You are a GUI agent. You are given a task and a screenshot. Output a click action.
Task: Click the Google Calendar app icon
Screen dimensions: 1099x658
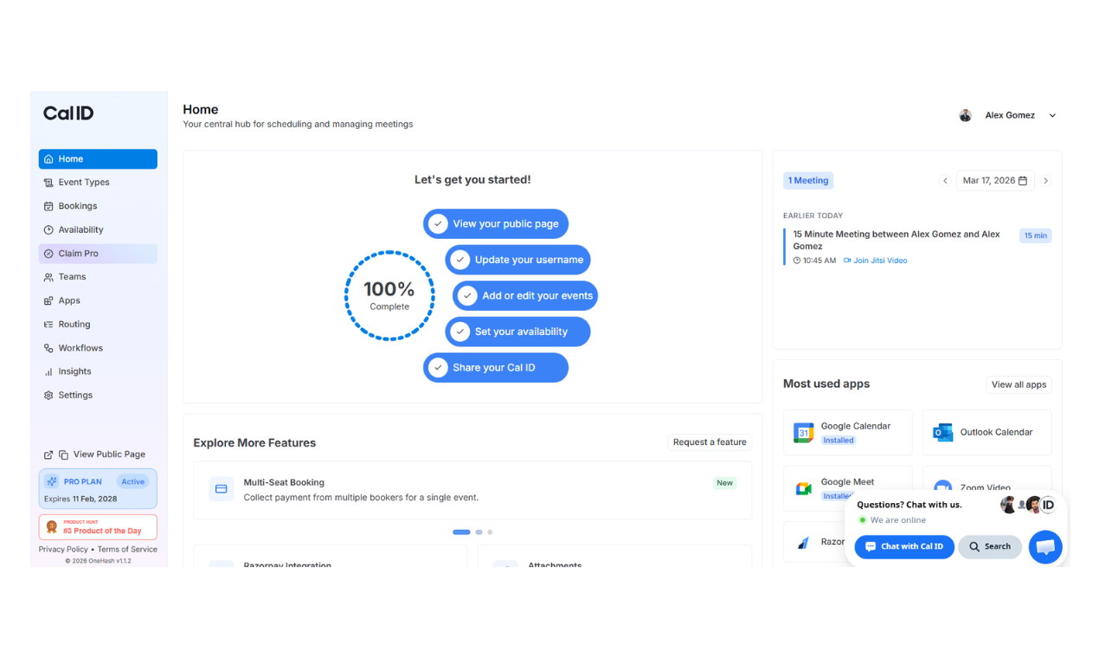(804, 433)
